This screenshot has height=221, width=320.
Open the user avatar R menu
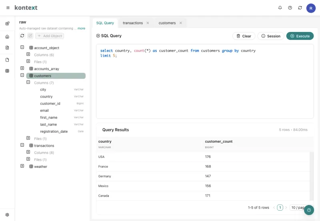coord(311,8)
